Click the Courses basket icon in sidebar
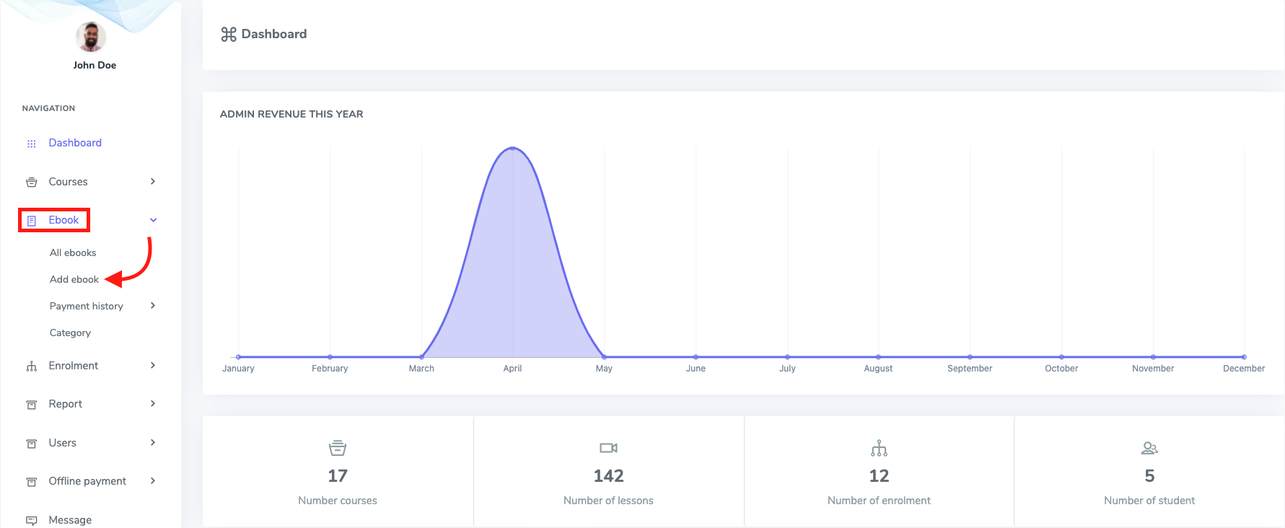The width and height of the screenshot is (1285, 528). (31, 182)
